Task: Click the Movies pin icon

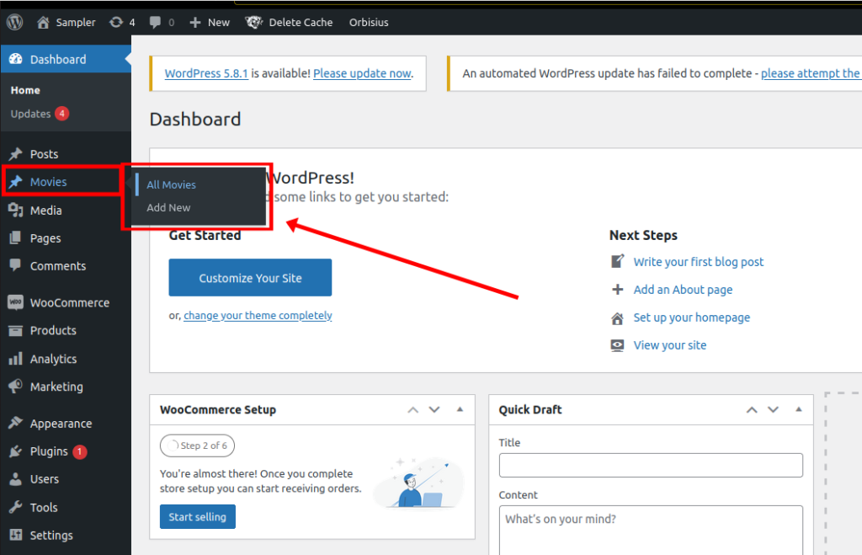Action: tap(15, 182)
